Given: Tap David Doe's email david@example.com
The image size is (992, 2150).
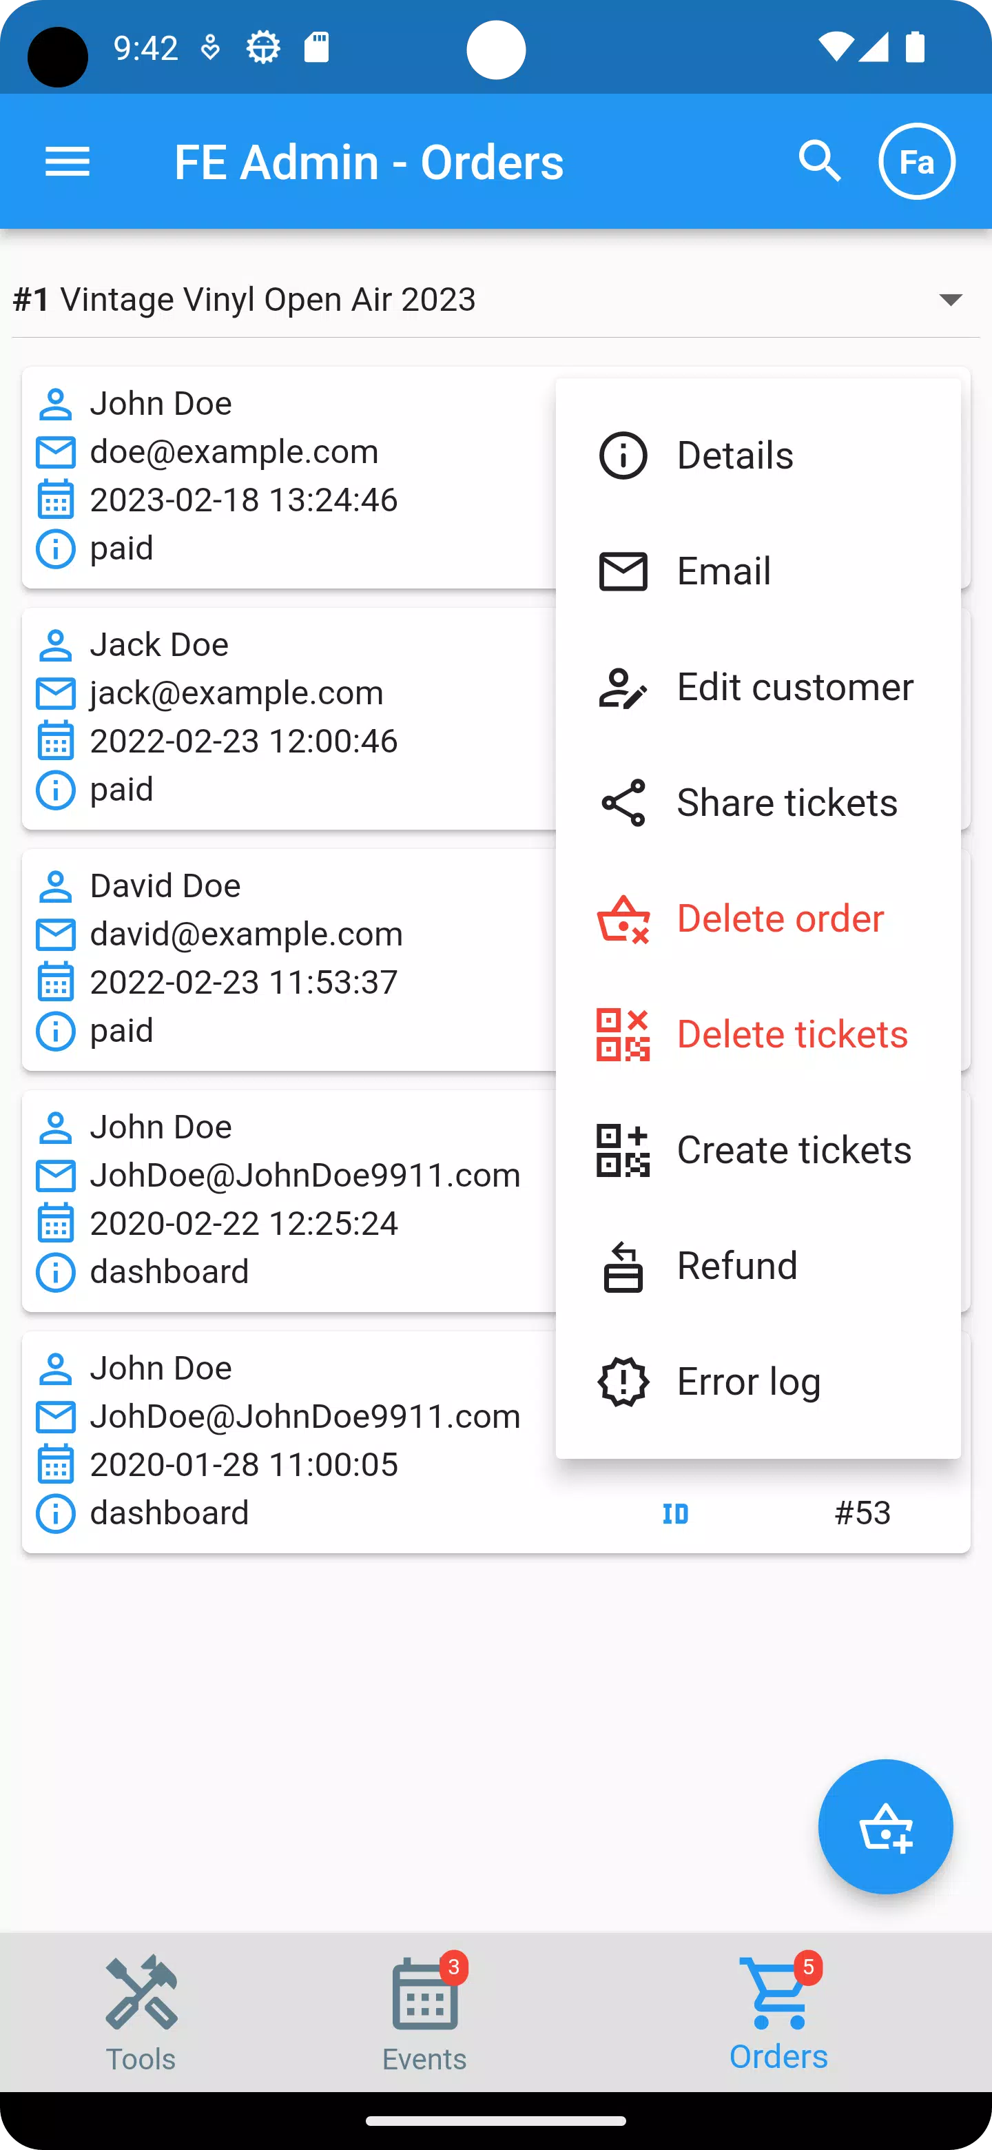Looking at the screenshot, I should 246,934.
